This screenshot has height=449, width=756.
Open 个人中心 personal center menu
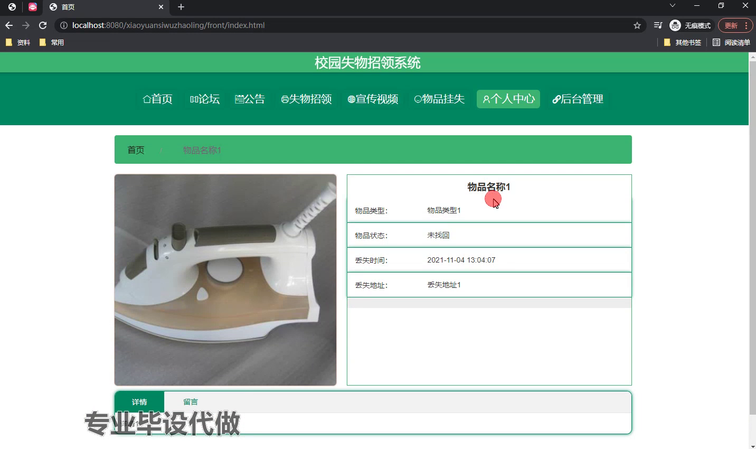[508, 99]
